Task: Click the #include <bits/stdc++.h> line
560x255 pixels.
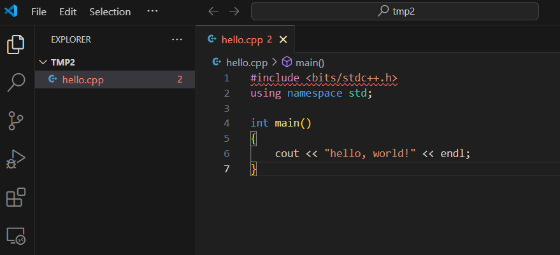Action: coord(324,78)
